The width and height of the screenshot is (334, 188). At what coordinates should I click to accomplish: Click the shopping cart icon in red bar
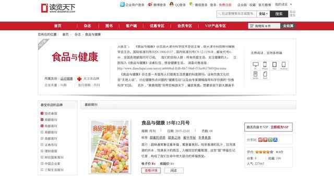[x=252, y=26]
